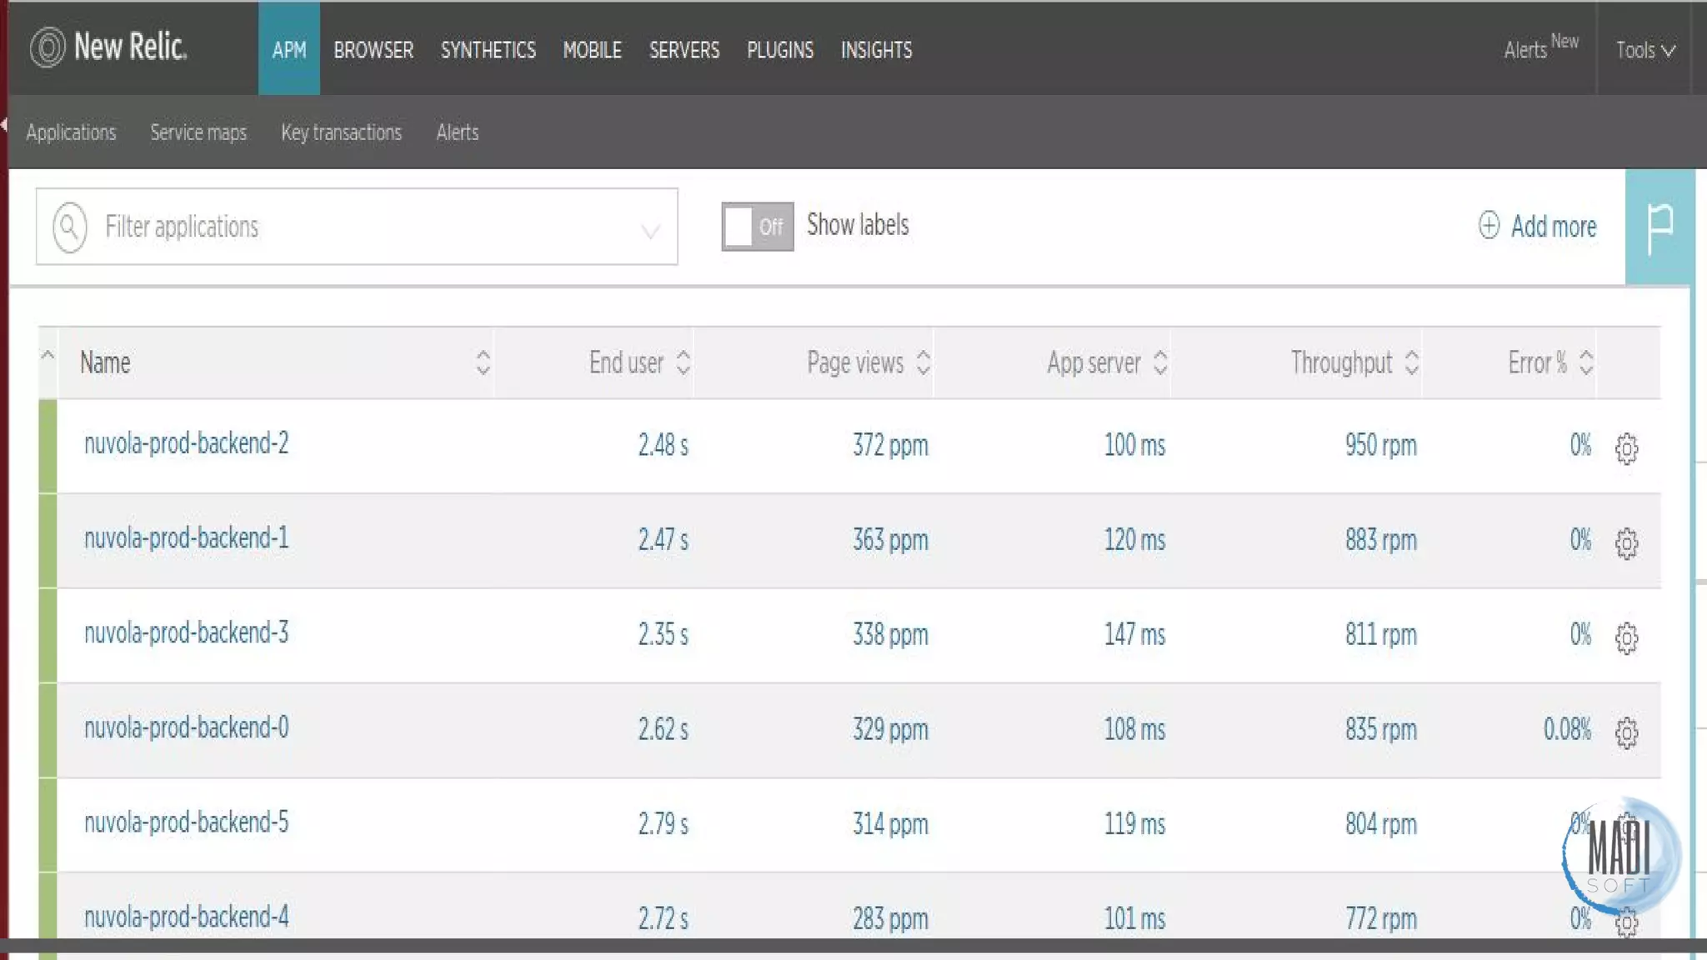Screen dimensions: 1707x960
Task: Open settings gear for nuvola-prod-backend-1
Action: coord(1626,543)
